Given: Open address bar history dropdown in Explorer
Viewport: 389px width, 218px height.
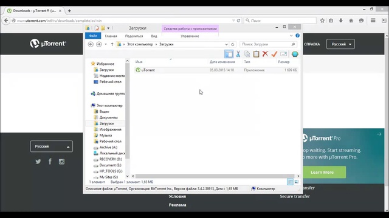Looking at the screenshot, I should coord(227,44).
